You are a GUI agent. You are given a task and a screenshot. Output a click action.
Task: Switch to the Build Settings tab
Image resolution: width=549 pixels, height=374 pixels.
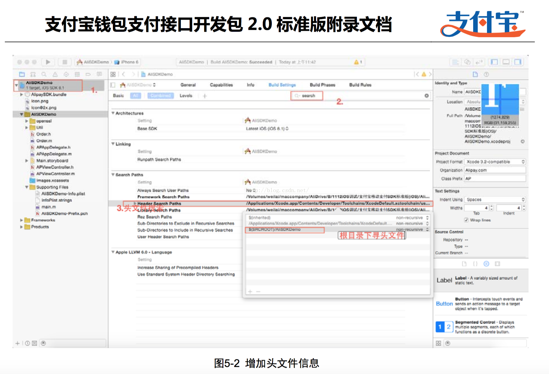coord(282,85)
